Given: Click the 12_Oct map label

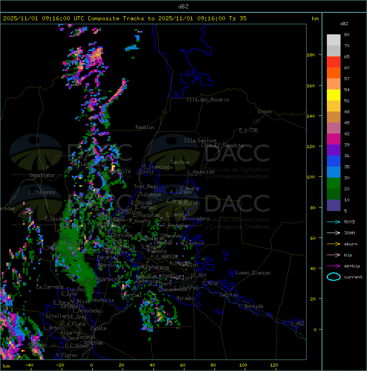Looking at the screenshot, I should point(198,275).
